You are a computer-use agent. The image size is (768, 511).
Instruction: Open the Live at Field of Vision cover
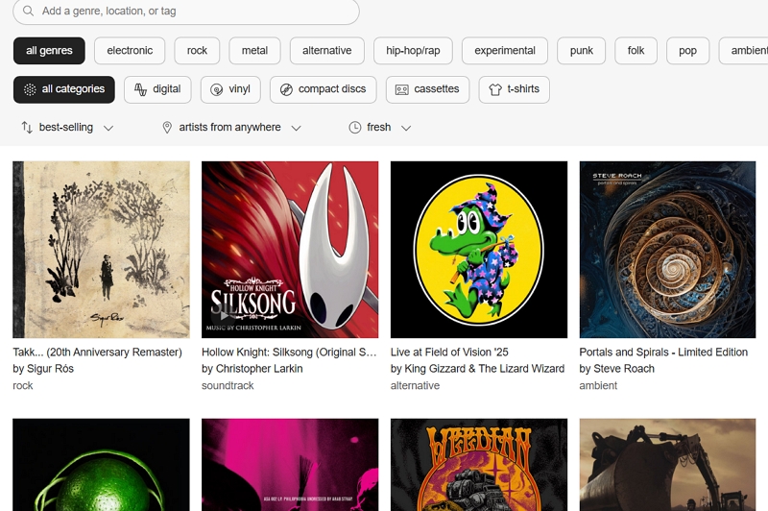coord(479,250)
